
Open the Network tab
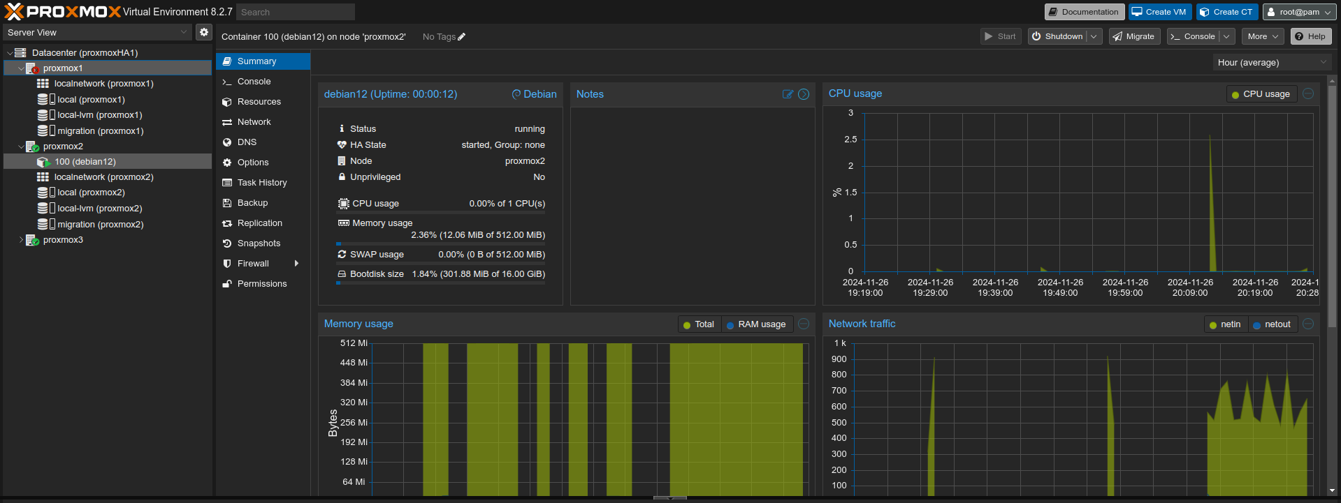click(x=263, y=122)
